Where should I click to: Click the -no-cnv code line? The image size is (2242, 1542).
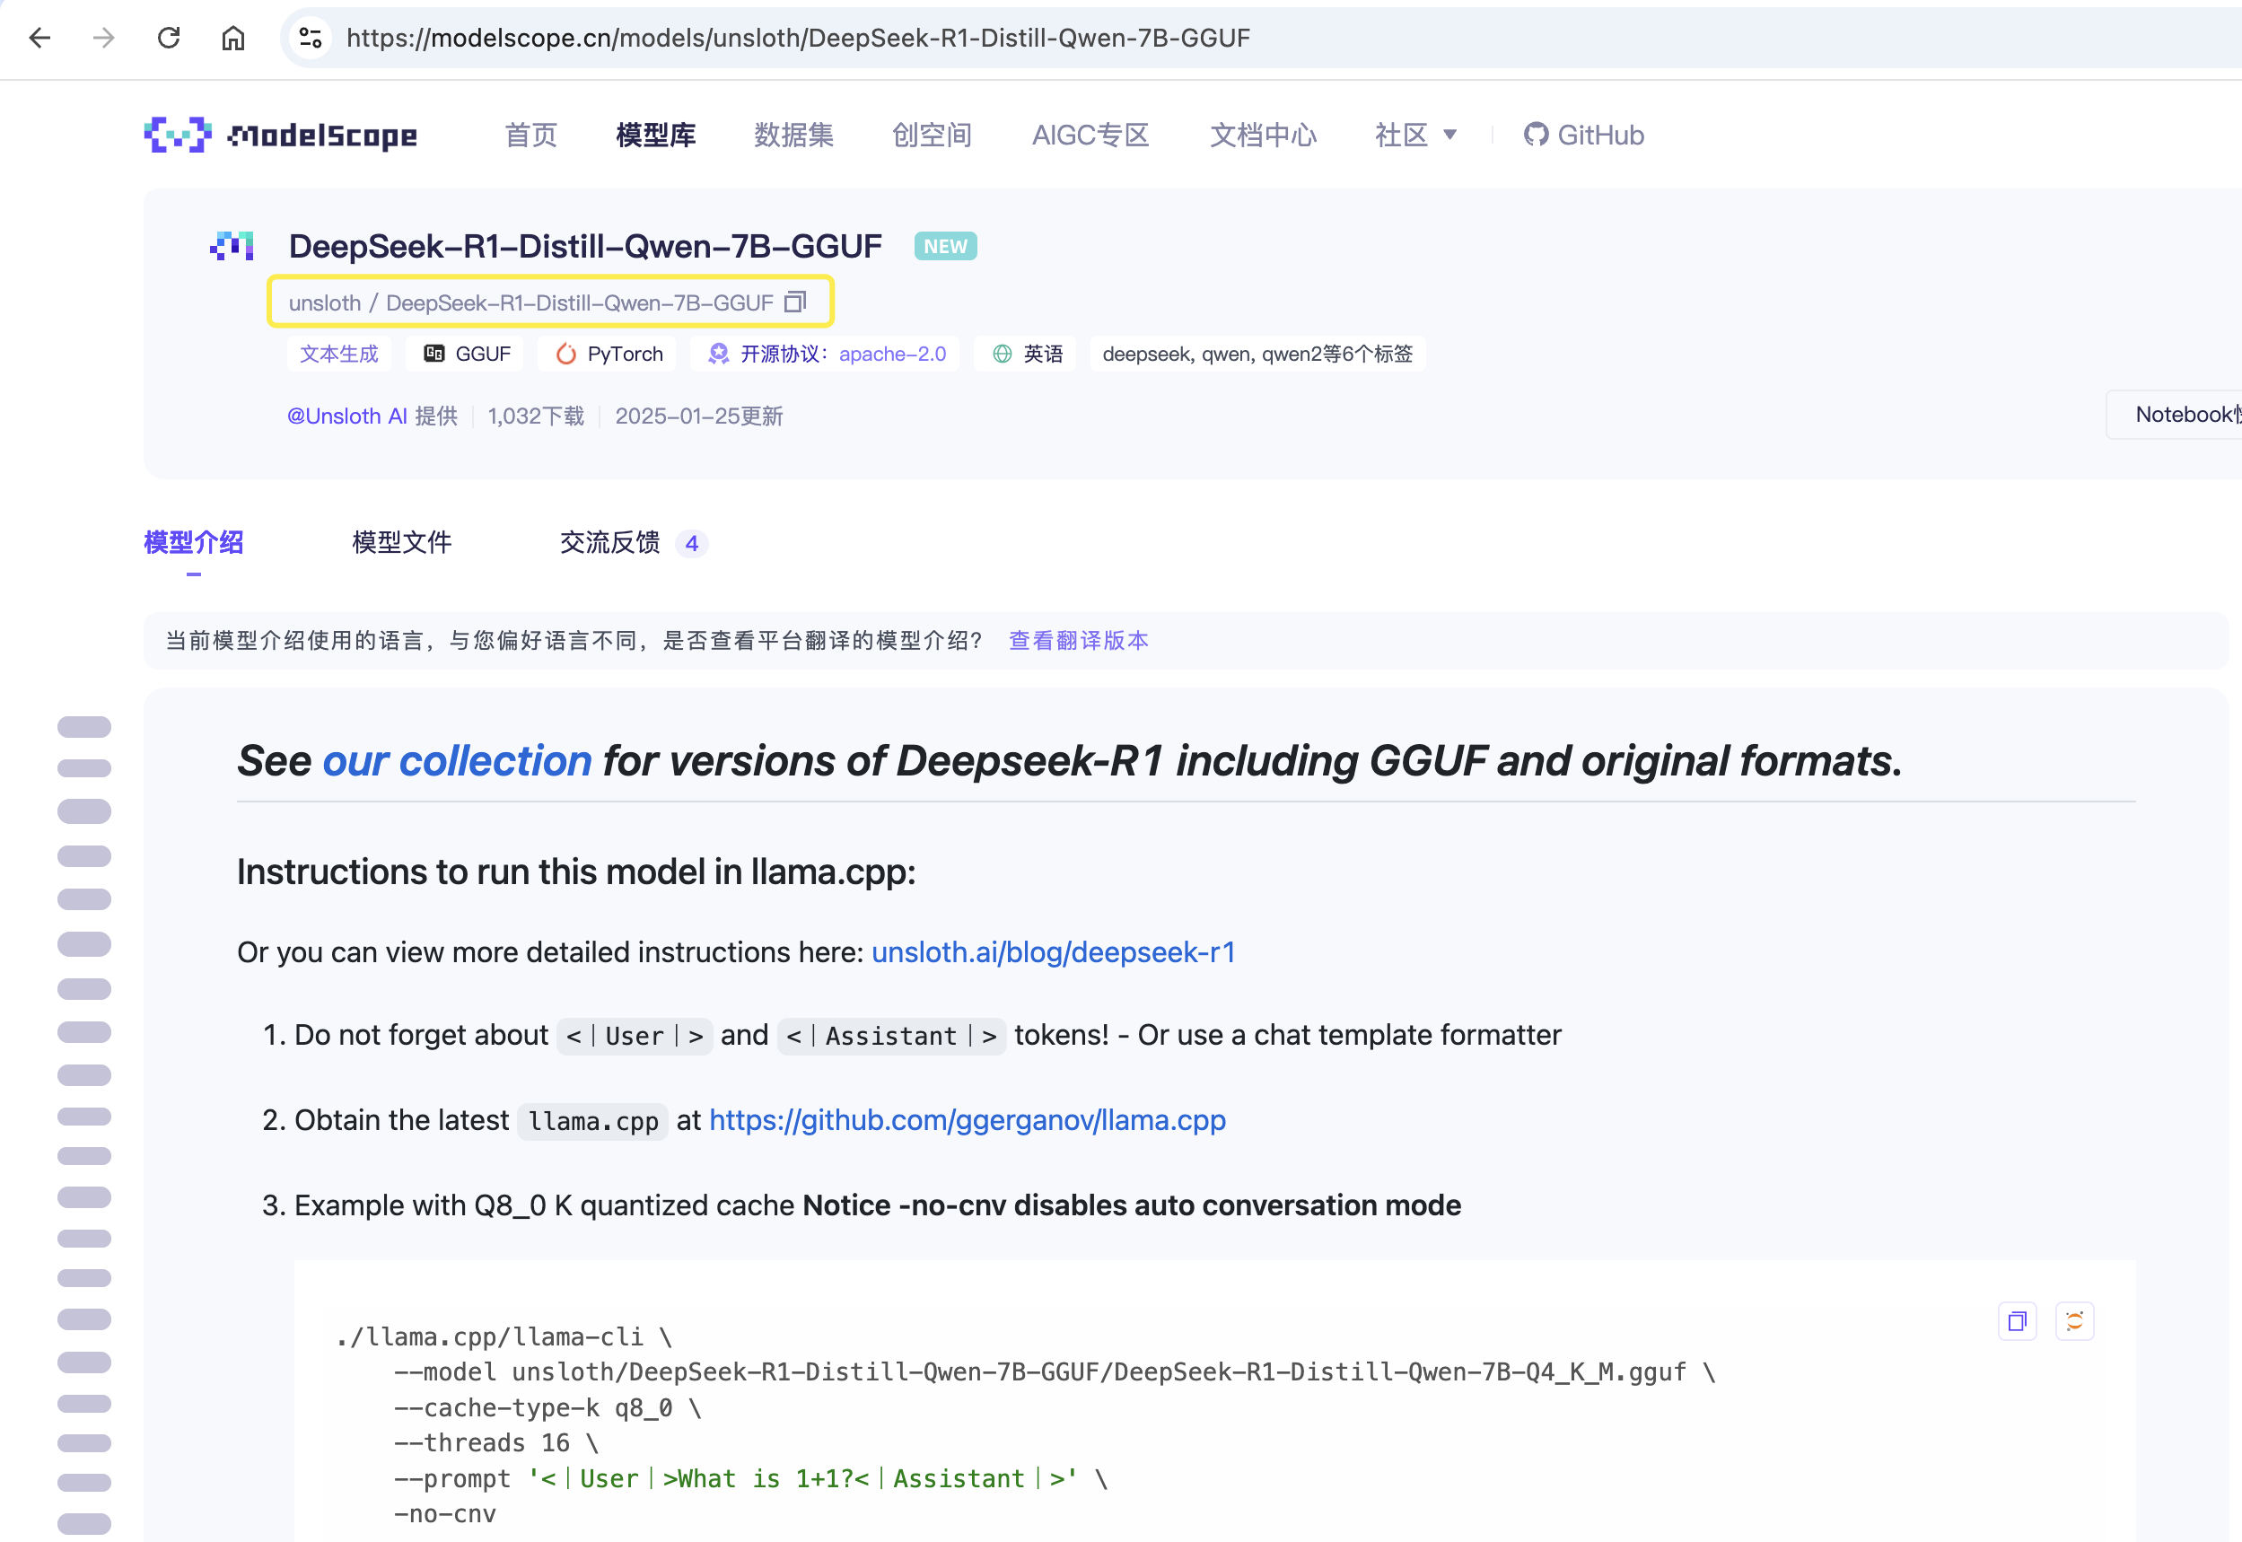pos(444,1515)
